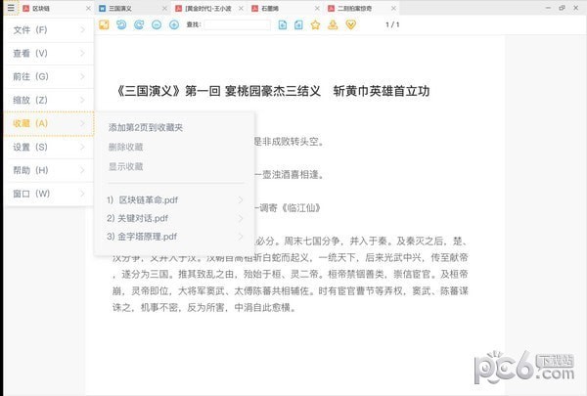The width and height of the screenshot is (587, 396).
Task: Click the heading 《三国演义》第一回
Action: [x=167, y=91]
